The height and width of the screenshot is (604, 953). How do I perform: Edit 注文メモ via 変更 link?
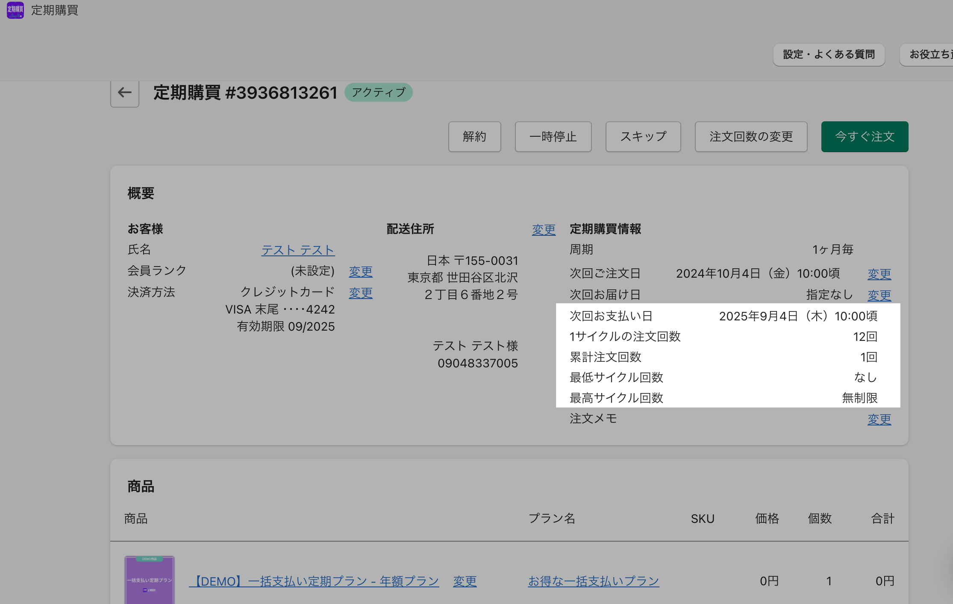tap(879, 419)
